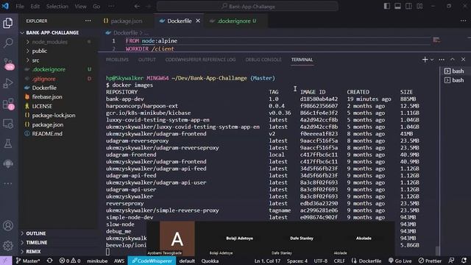The image size is (471, 265).
Task: Open .gitignore in the file tree
Action: pos(44,79)
